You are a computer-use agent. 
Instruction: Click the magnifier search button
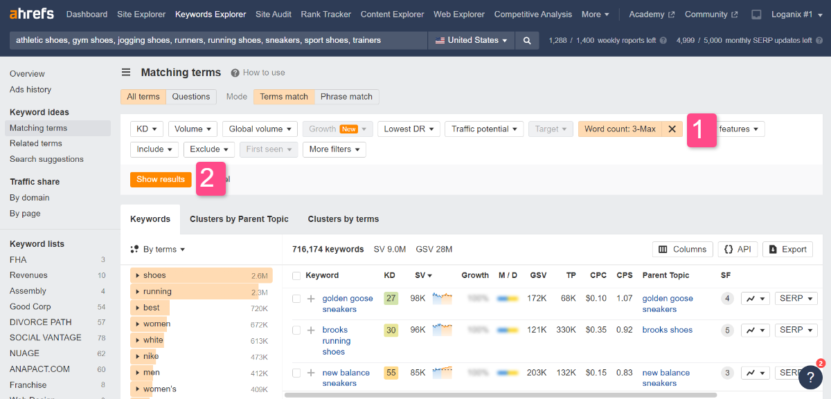point(527,40)
